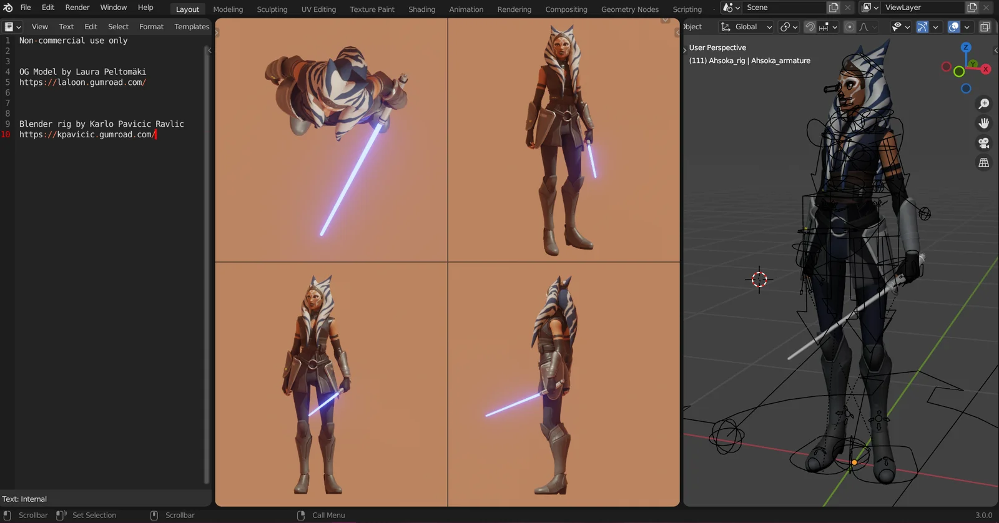Switch to the Geometry Nodes workspace tab

click(630, 9)
